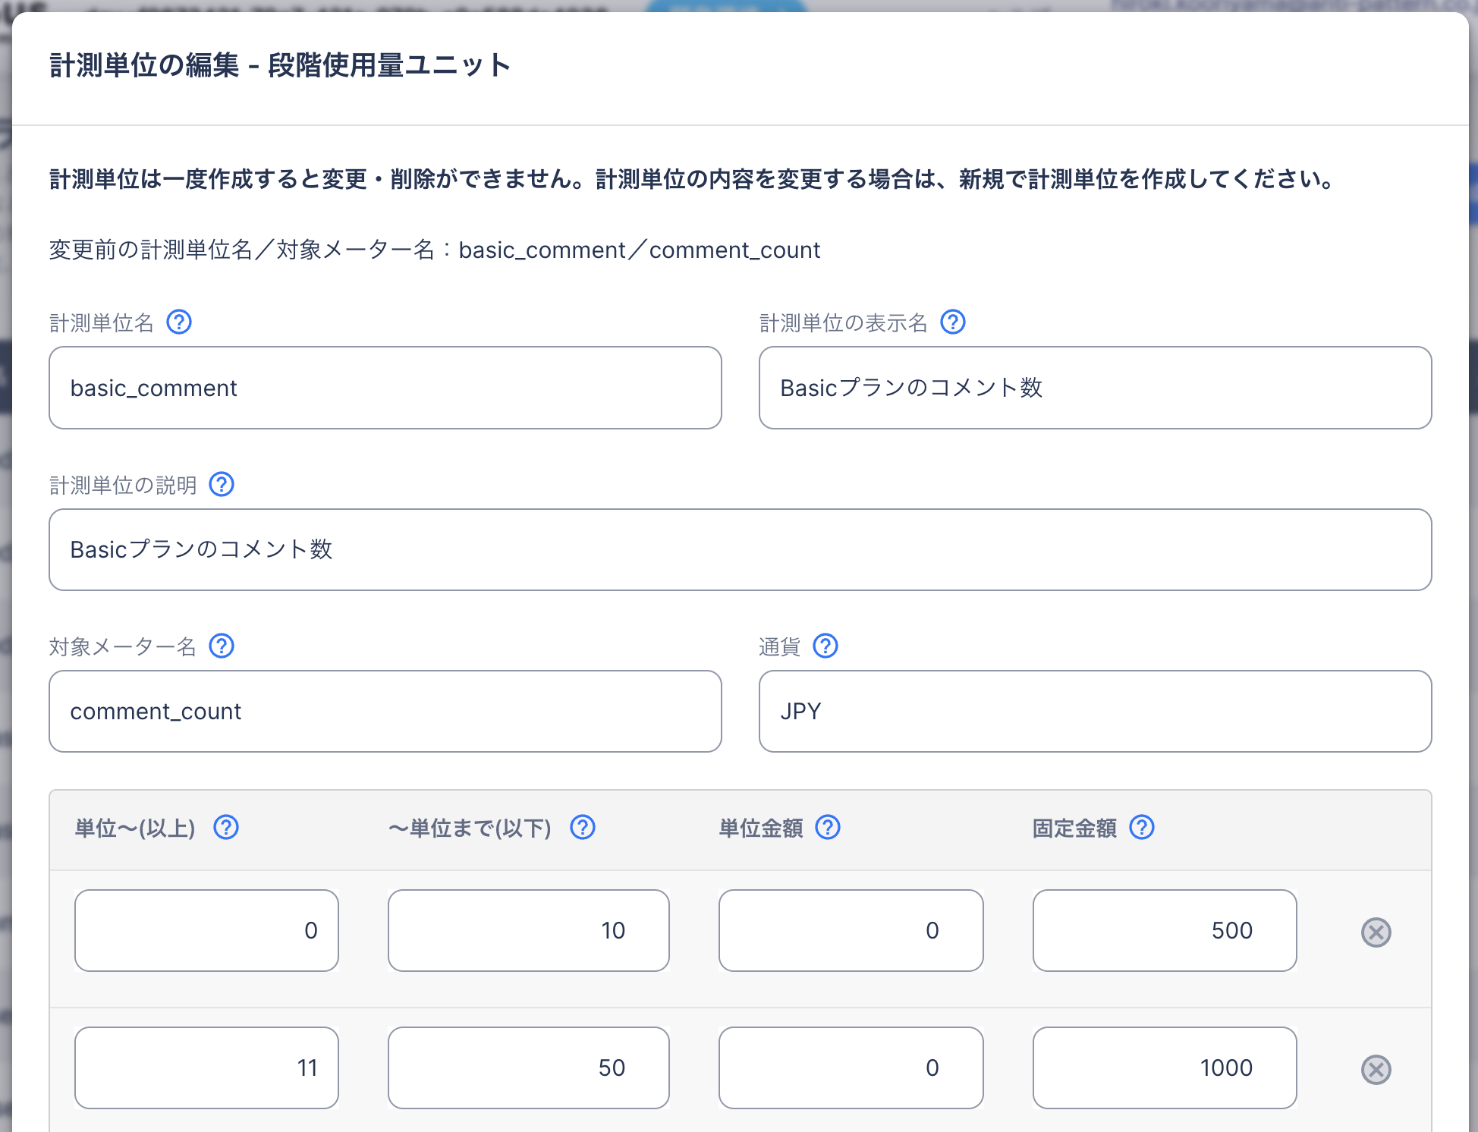Open the JPY currency field
Viewport: 1478px width, 1132px height.
click(x=1094, y=712)
